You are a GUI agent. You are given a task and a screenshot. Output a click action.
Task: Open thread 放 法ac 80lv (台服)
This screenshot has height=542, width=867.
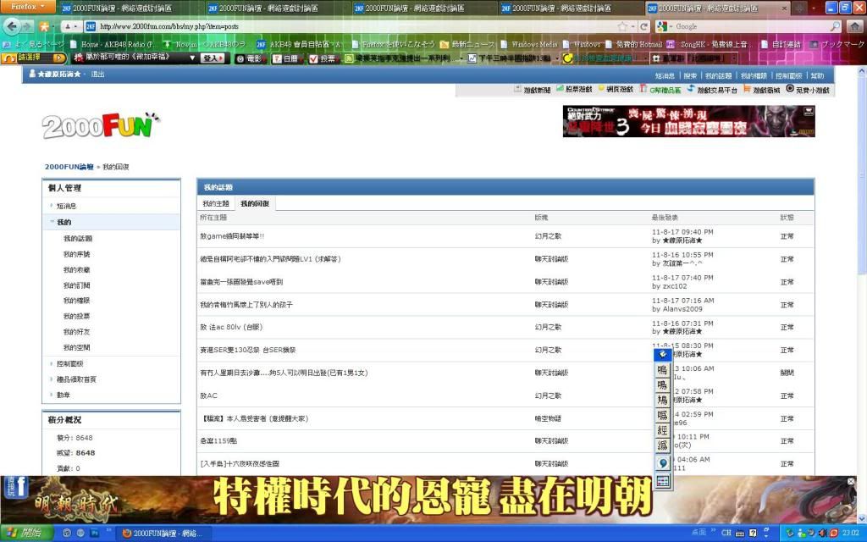pyautogui.click(x=229, y=327)
